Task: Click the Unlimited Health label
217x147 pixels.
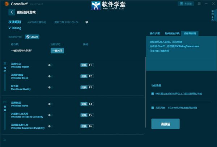Action: click(x=20, y=65)
